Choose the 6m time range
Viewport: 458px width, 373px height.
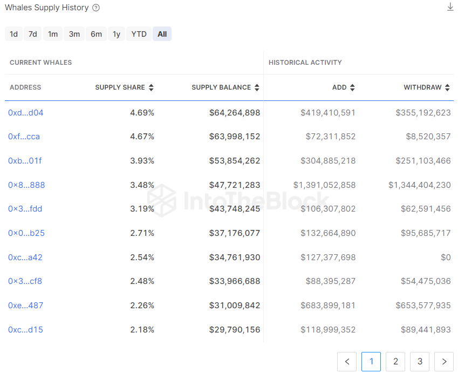point(96,34)
